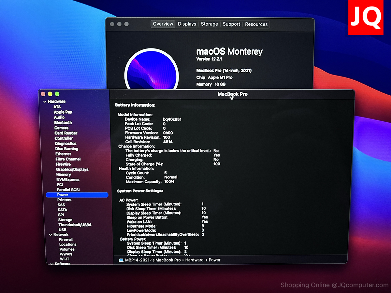Open the Bluetooth hardware section
This screenshot has width=391, height=293.
63,123
